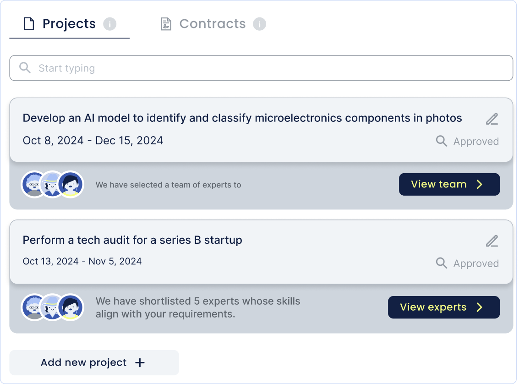519x384 pixels.
Task: Open the first expert avatar in AI project
Action: coord(34,184)
